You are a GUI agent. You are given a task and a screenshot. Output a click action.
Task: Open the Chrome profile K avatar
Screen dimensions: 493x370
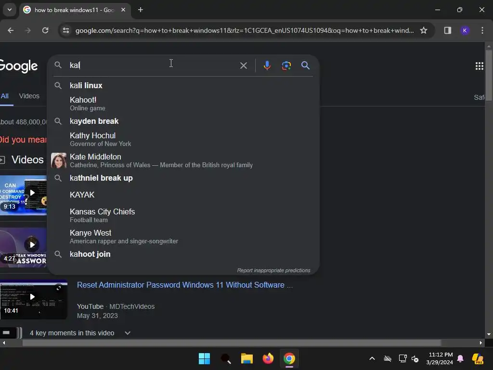click(465, 30)
